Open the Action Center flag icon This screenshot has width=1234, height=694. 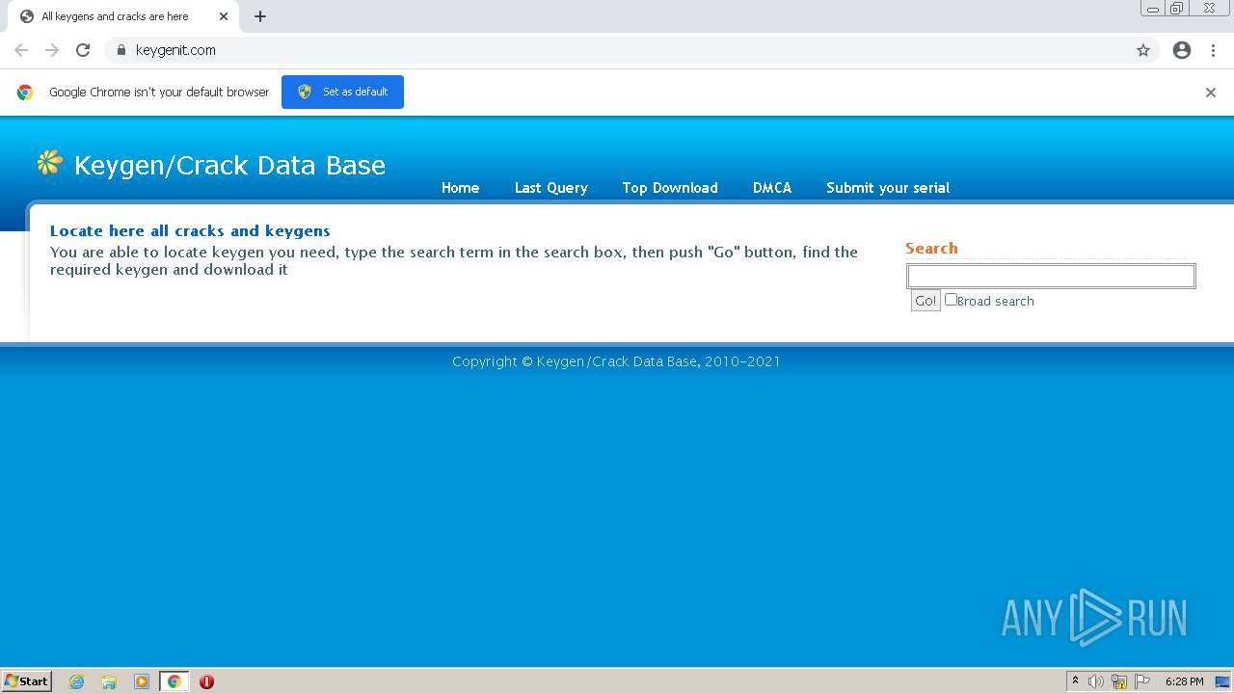[x=1142, y=681]
